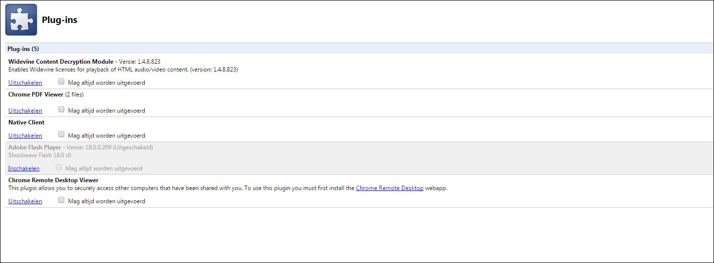The image size is (714, 263).
Task: Click the Chrome PDF Viewer plug-in name
Action: [36, 95]
